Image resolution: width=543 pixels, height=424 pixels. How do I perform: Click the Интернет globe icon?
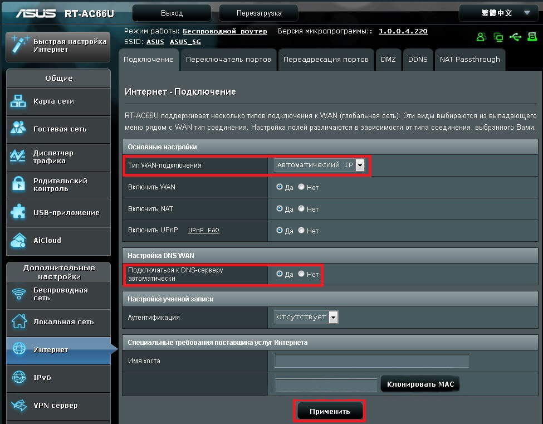(19, 348)
